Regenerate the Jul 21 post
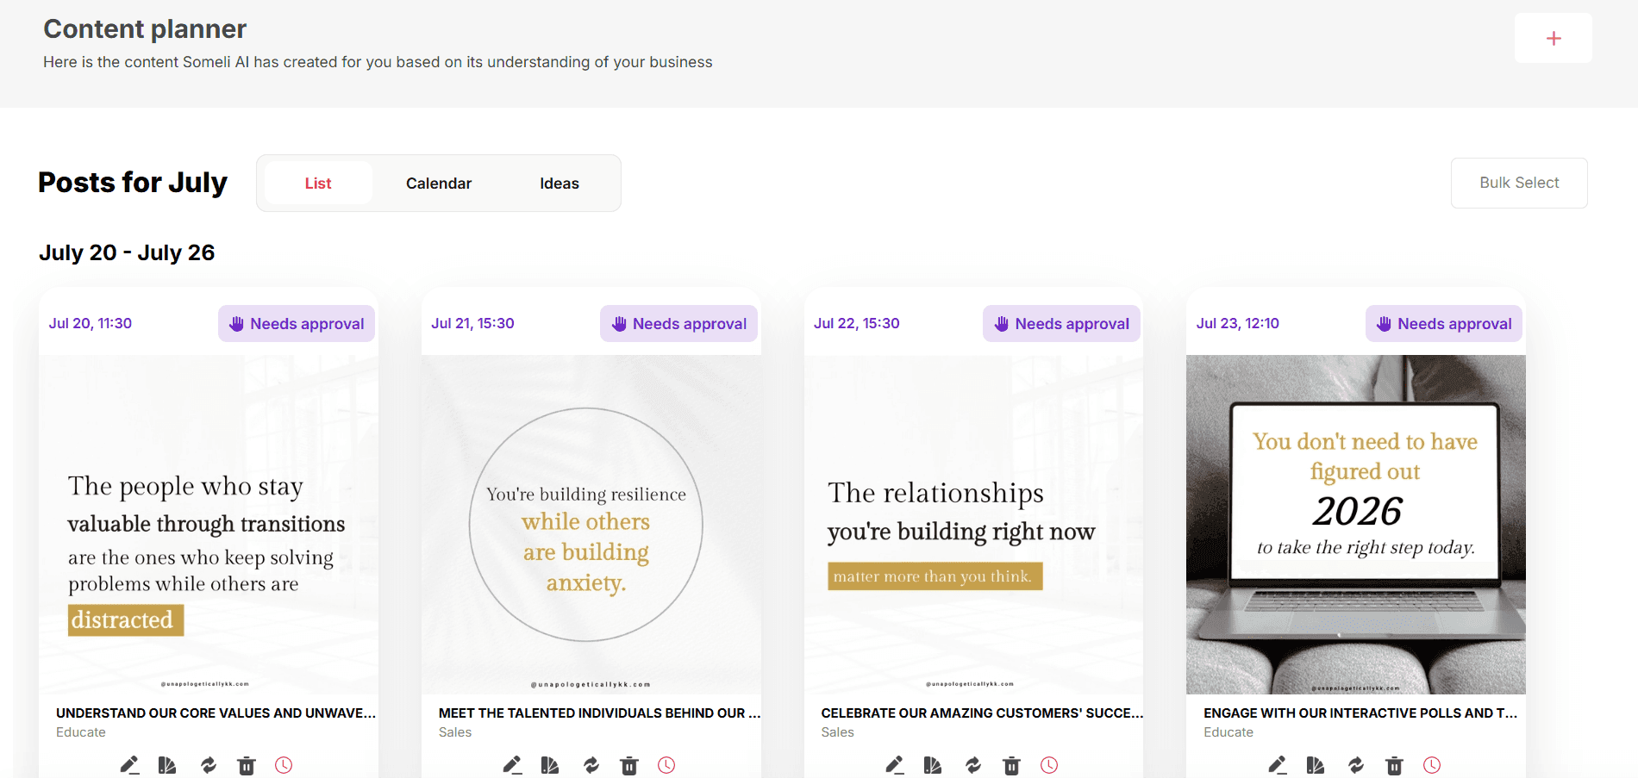Image resolution: width=1638 pixels, height=778 pixels. (x=591, y=764)
